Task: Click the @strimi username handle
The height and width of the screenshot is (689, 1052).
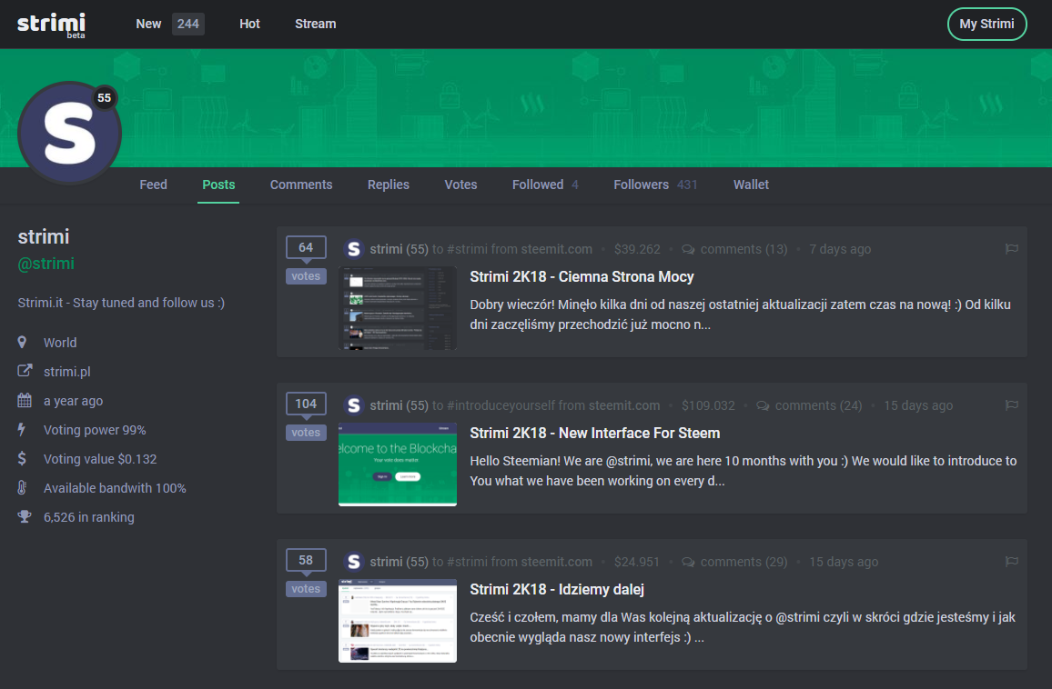Action: [46, 264]
